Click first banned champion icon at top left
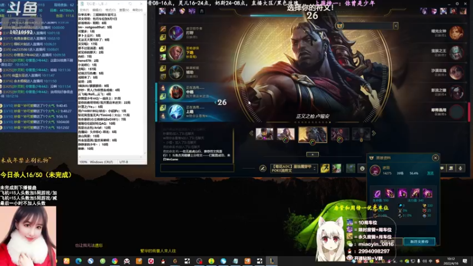 point(162,11)
